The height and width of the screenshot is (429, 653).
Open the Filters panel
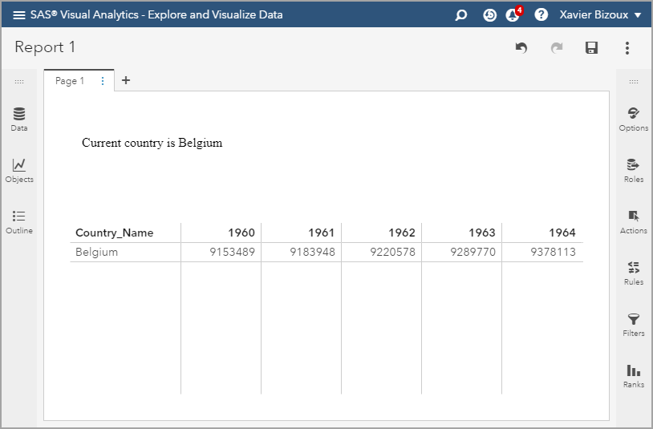tap(633, 324)
